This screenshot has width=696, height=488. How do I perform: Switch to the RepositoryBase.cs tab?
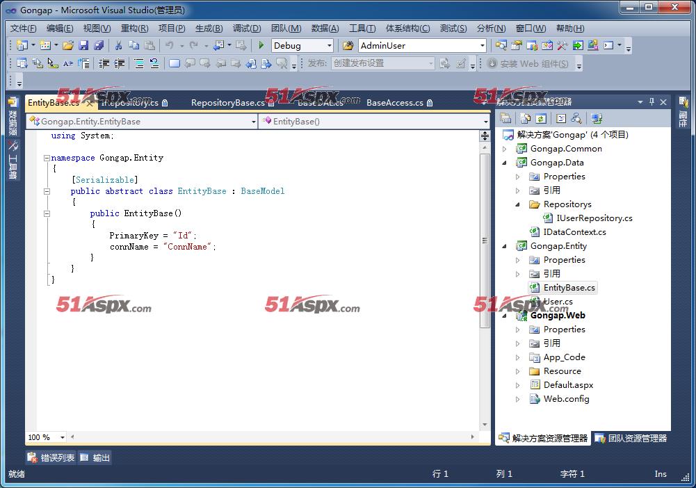(233, 102)
